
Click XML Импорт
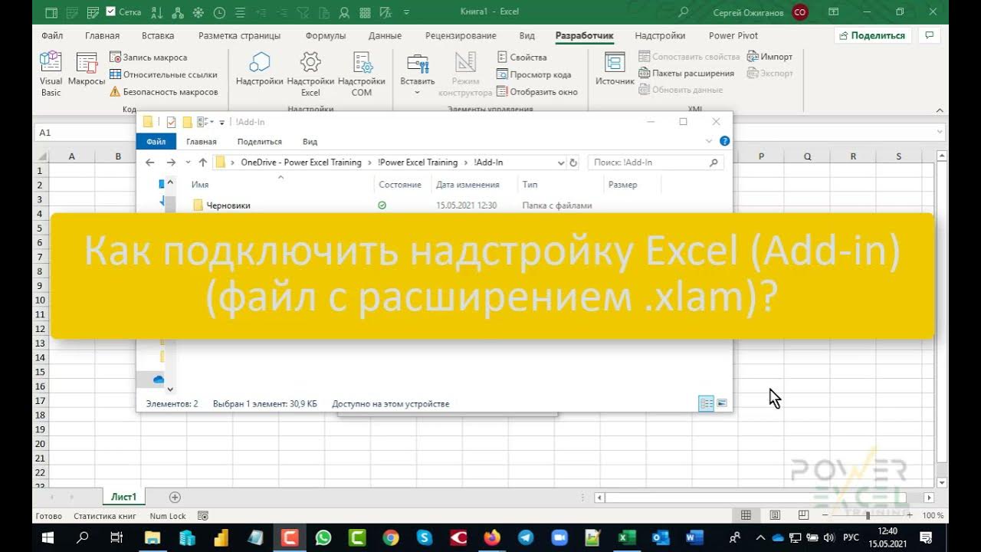click(769, 57)
